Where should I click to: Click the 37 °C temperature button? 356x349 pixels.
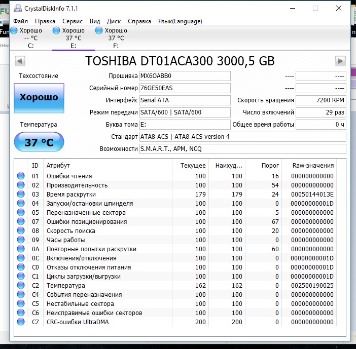(x=39, y=142)
